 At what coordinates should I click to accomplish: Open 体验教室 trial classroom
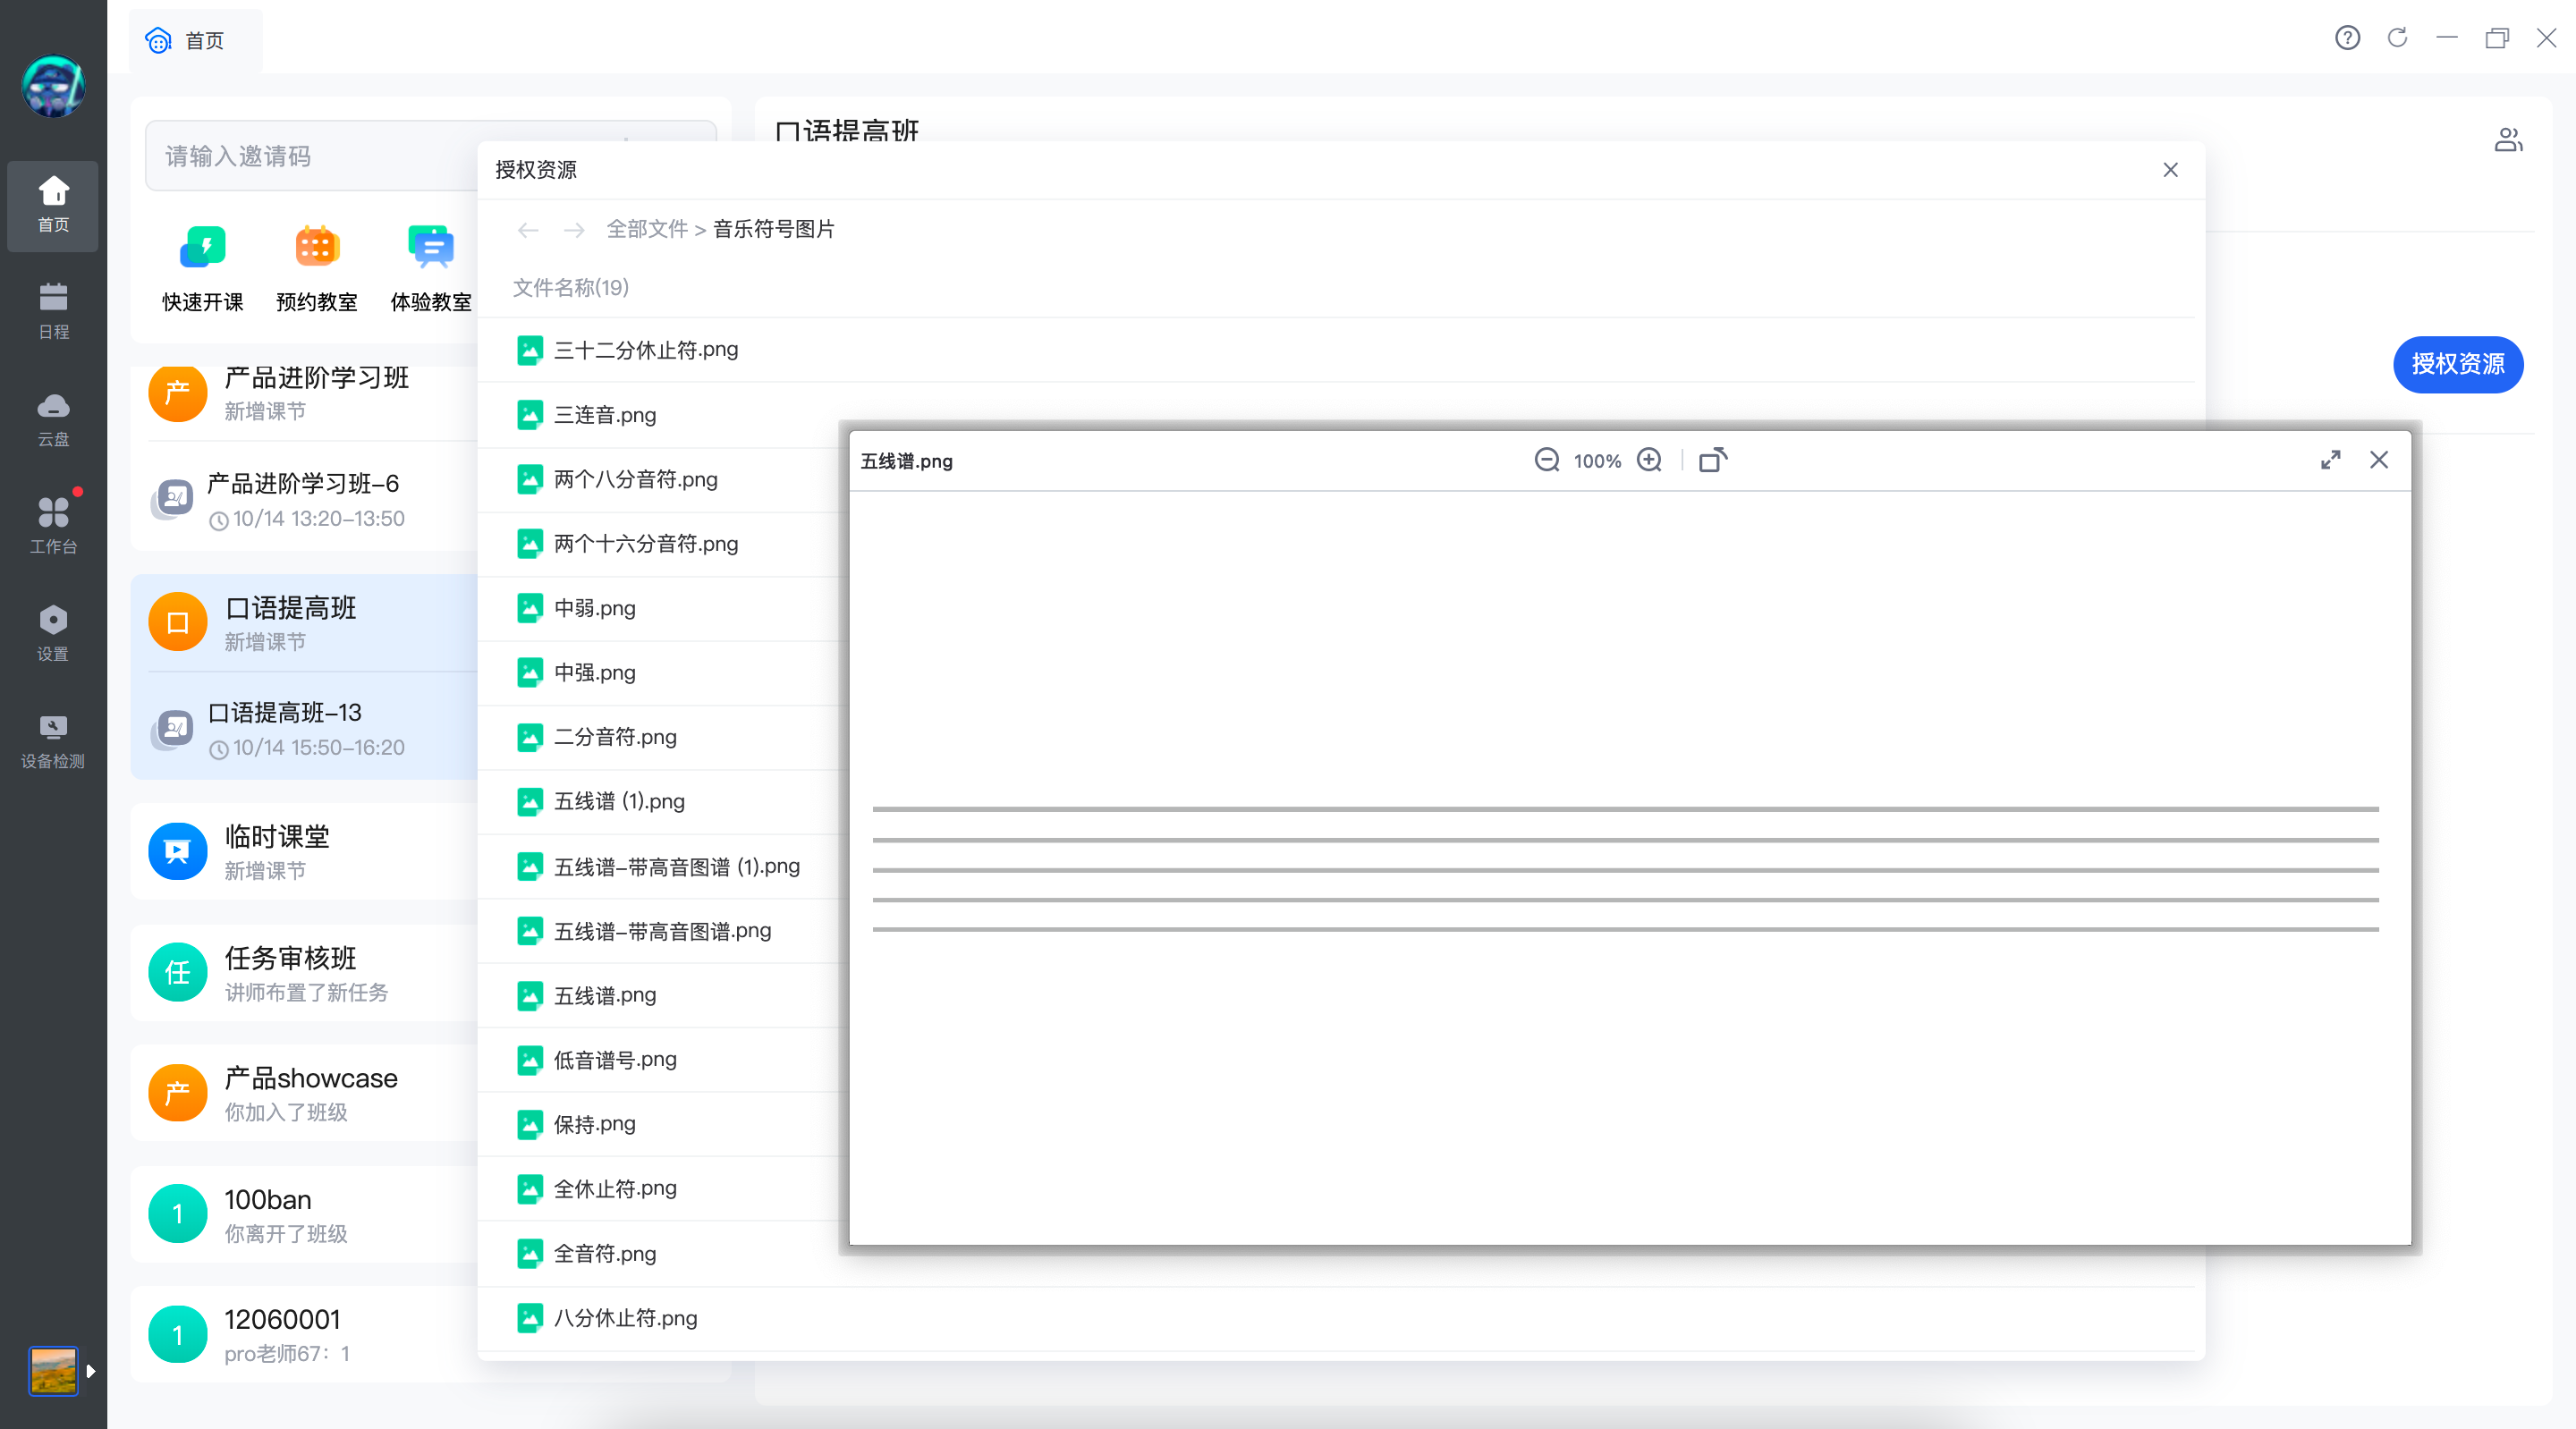[431, 269]
